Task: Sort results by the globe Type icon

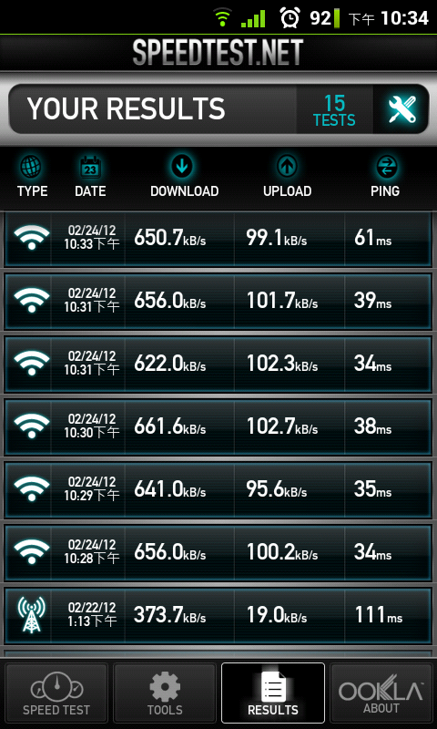Action: click(x=32, y=167)
